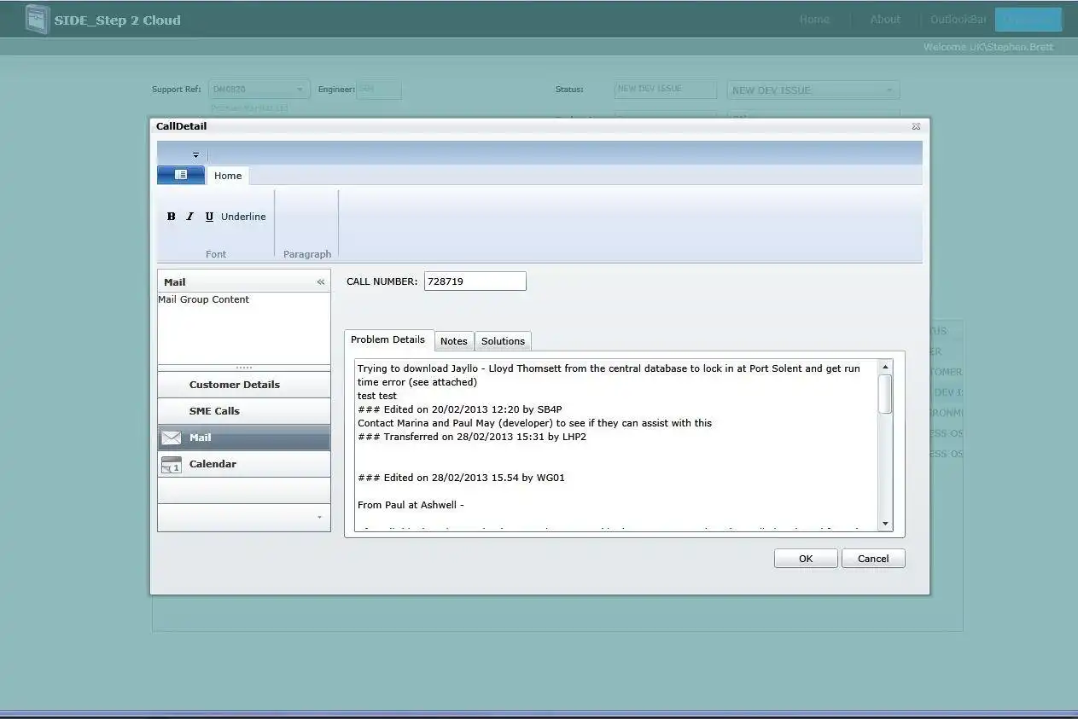
Task: Click the 'test test' line in the problem text
Action: 377,396
